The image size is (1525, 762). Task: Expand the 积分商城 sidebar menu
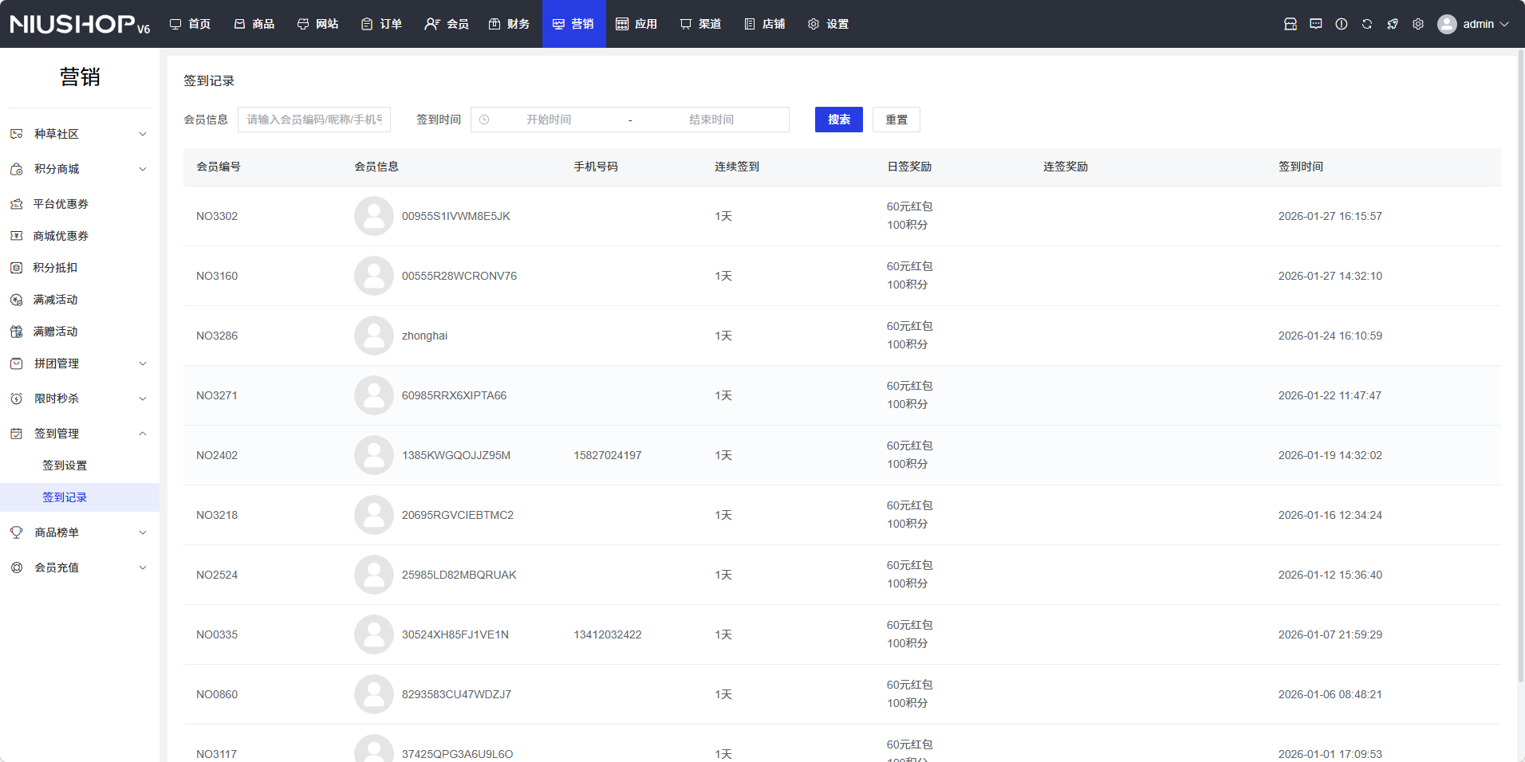79,169
